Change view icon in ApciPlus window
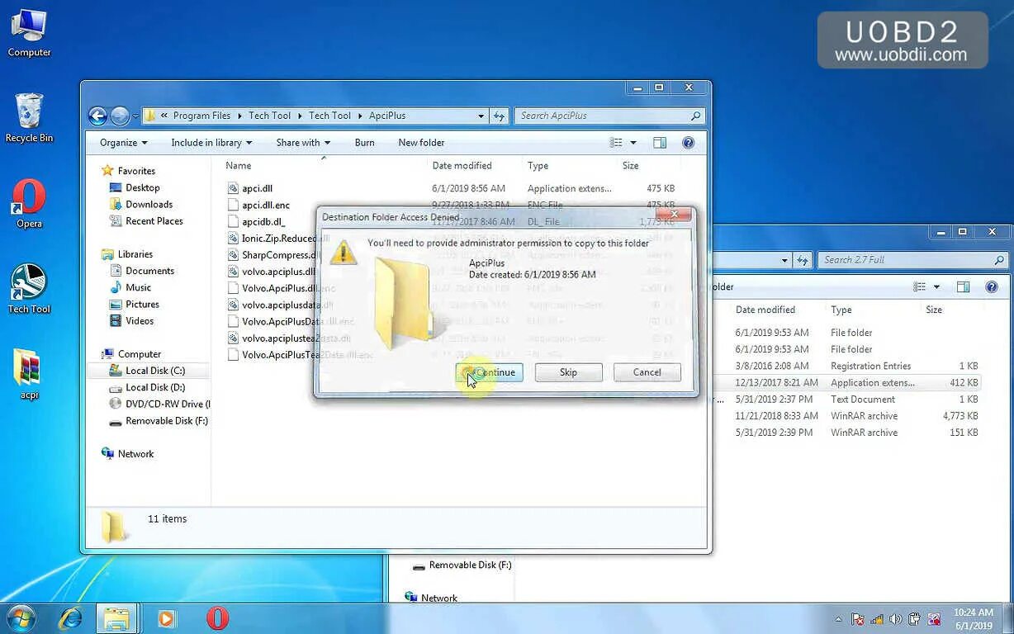 (616, 143)
